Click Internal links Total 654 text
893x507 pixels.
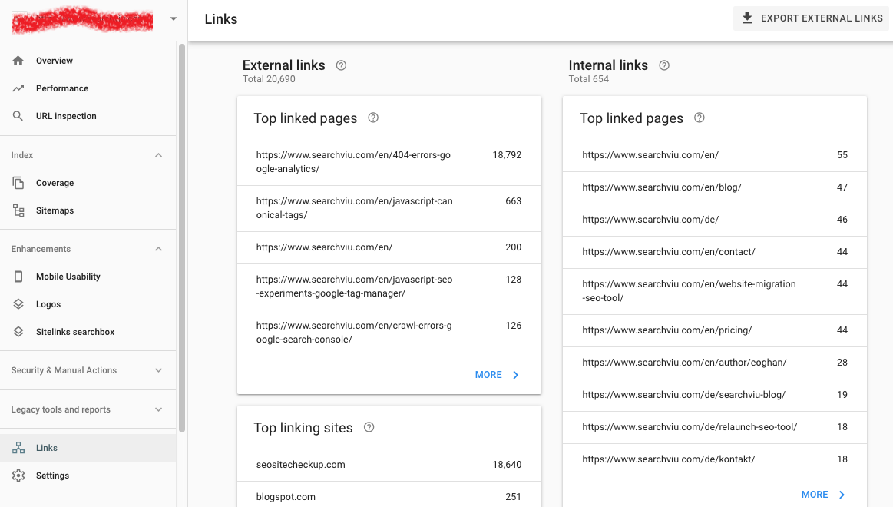[588, 79]
